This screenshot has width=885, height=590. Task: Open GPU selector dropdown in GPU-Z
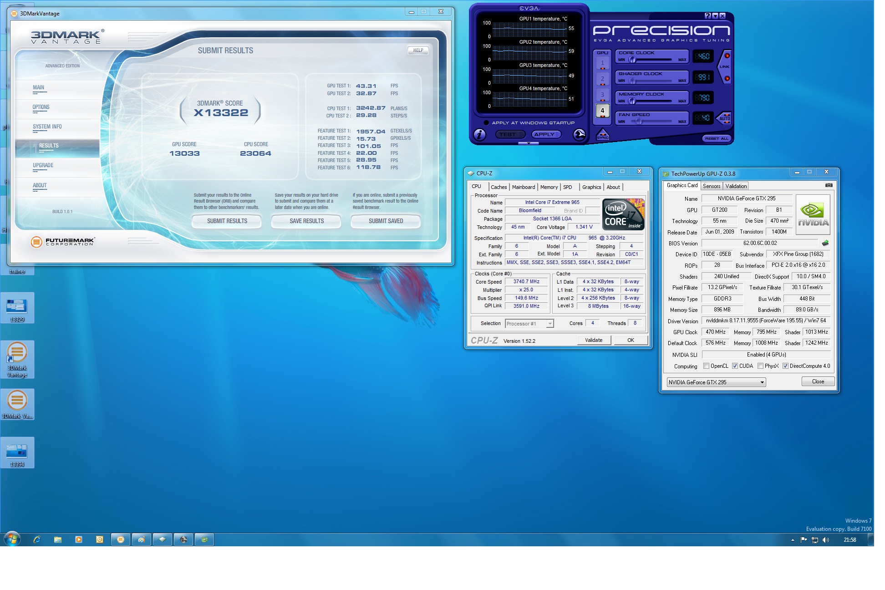pos(716,382)
